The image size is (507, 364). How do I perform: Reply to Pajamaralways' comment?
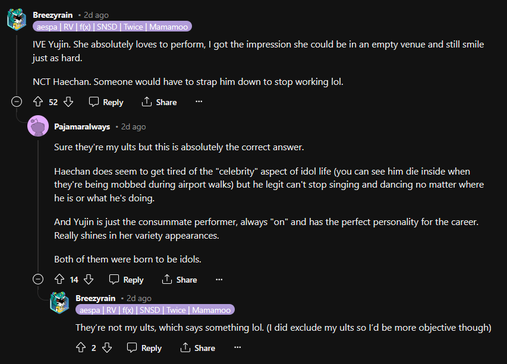(127, 280)
